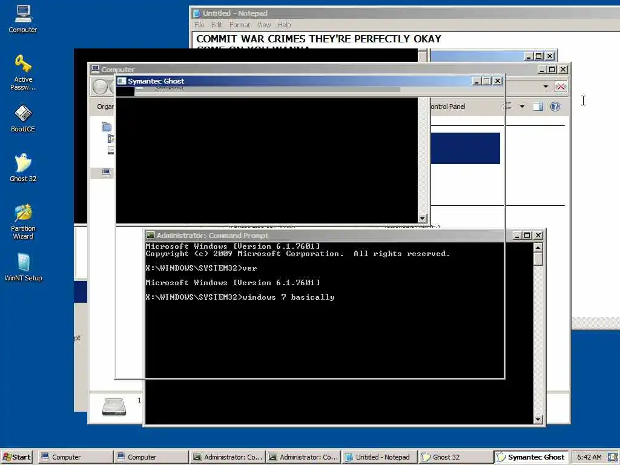Image resolution: width=620 pixels, height=465 pixels.
Task: Open WinNT Setup desktop icon
Action: tap(23, 267)
